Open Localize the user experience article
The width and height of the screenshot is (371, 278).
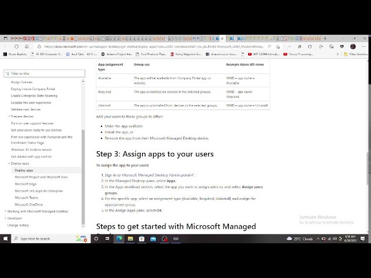31,103
